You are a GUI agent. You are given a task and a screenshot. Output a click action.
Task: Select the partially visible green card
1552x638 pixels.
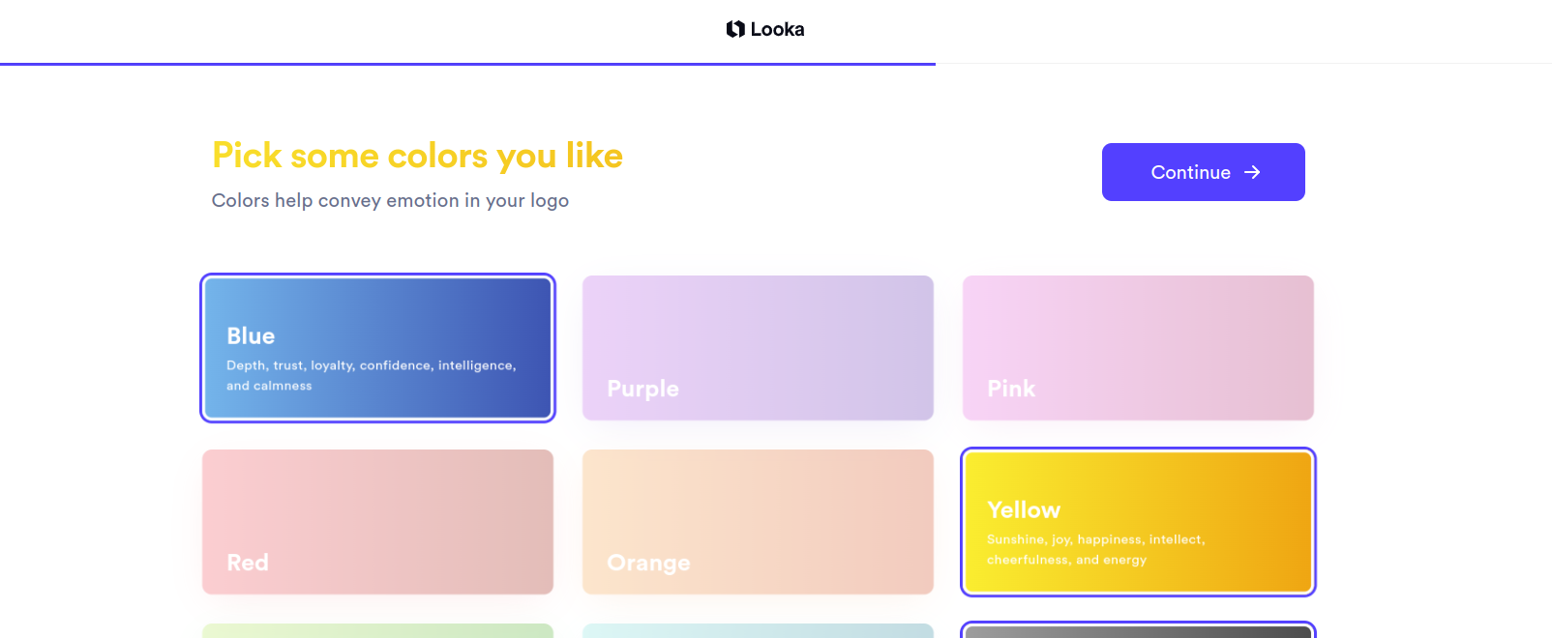(377, 630)
